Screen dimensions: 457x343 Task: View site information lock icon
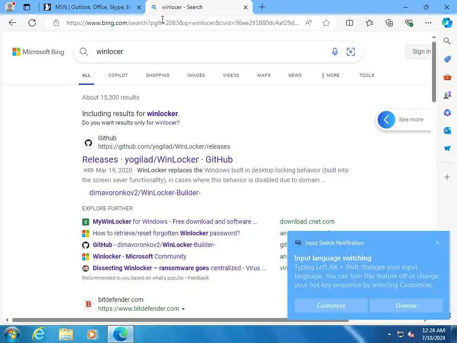pos(56,23)
